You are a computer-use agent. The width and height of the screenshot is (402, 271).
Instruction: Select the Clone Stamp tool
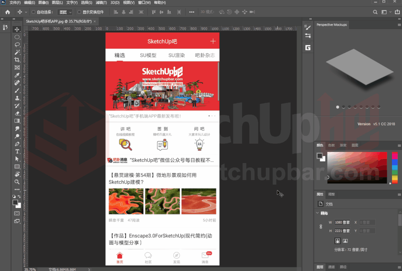pos(17,98)
